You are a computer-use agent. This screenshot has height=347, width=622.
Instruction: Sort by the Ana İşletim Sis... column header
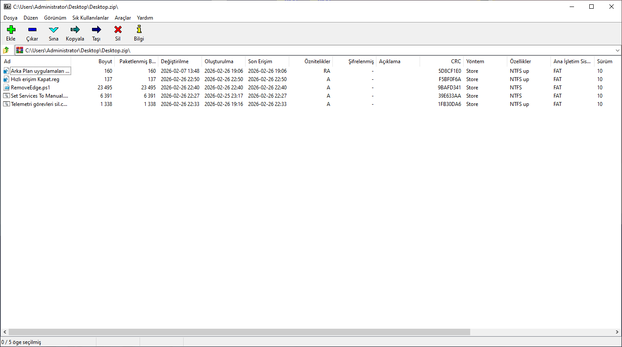click(x=572, y=61)
